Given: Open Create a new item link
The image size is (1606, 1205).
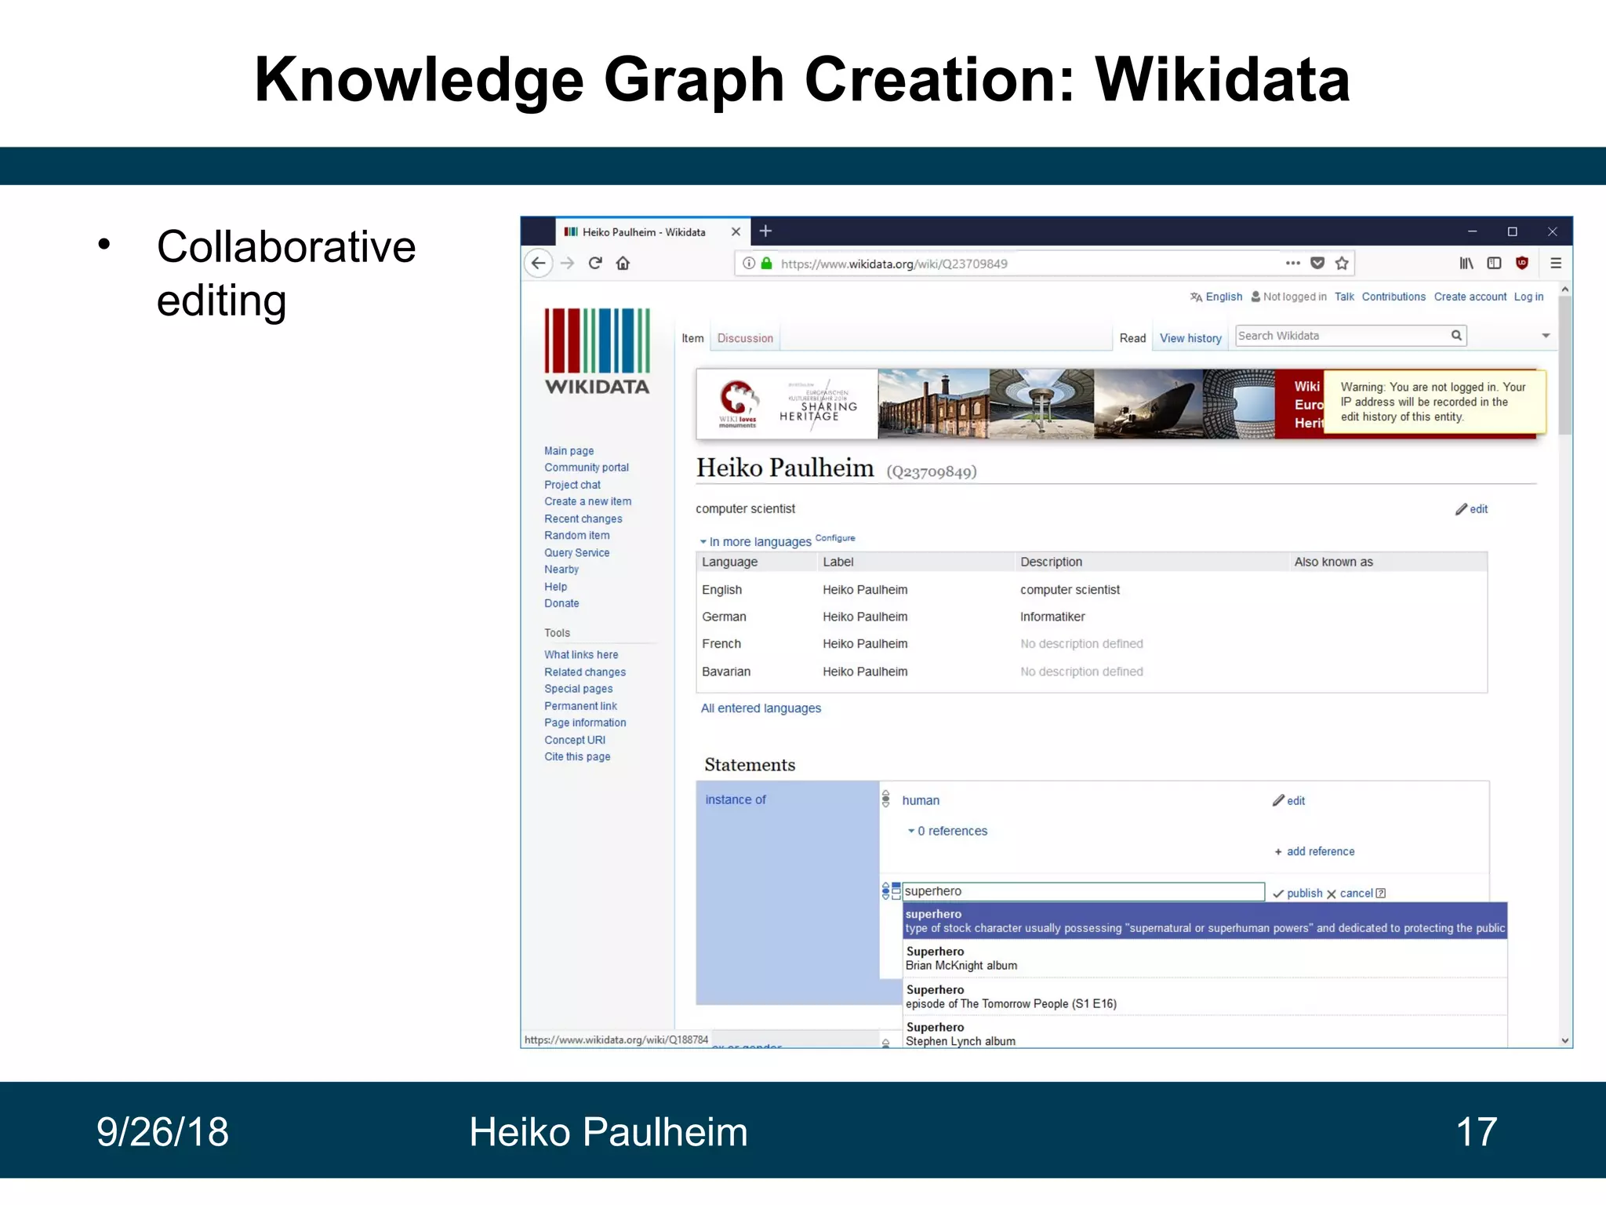Looking at the screenshot, I should pyautogui.click(x=588, y=501).
